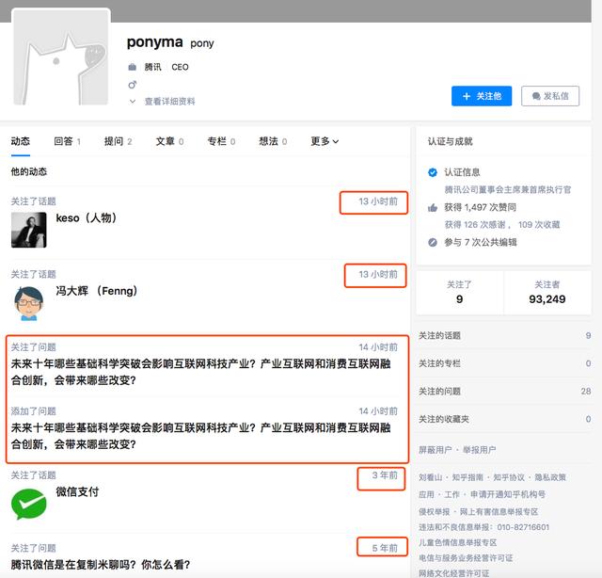The image size is (602, 578).
Task: Click the 5 年前 timestamp on 腾讯微信 activity
Action: [385, 548]
